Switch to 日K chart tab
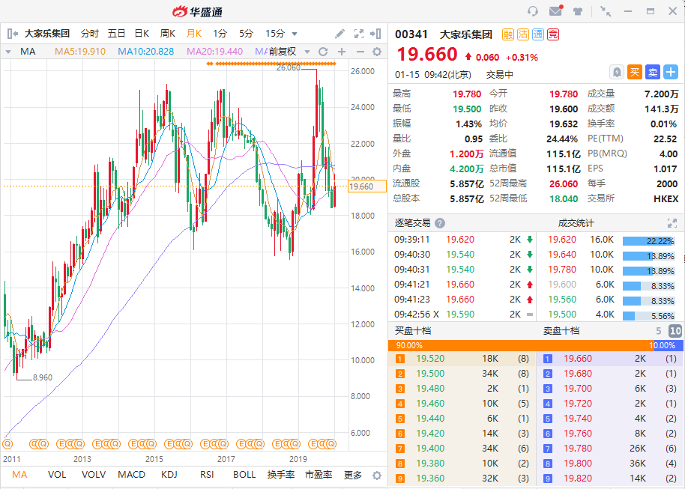685x489 pixels. coord(142,34)
